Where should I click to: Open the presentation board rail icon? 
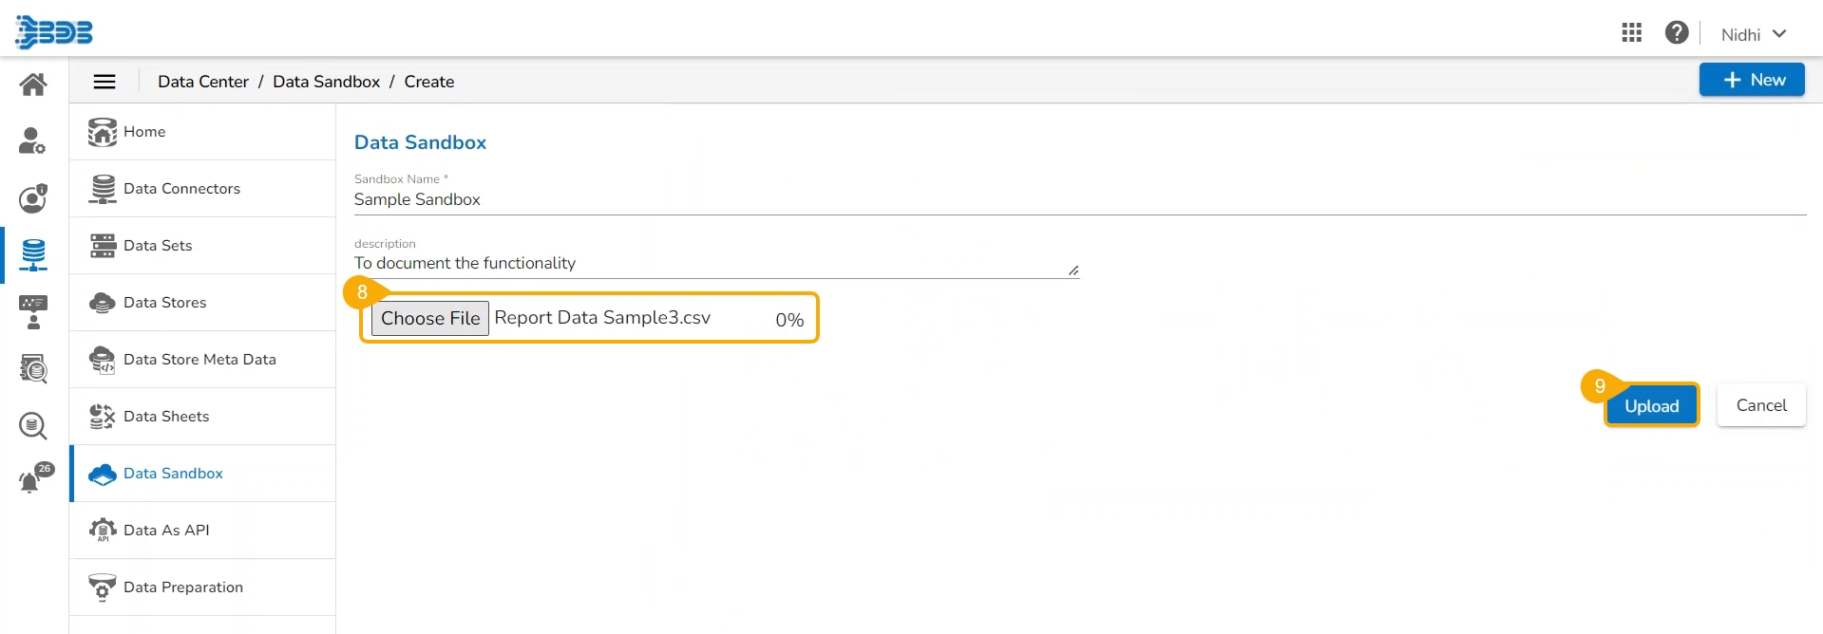click(33, 311)
